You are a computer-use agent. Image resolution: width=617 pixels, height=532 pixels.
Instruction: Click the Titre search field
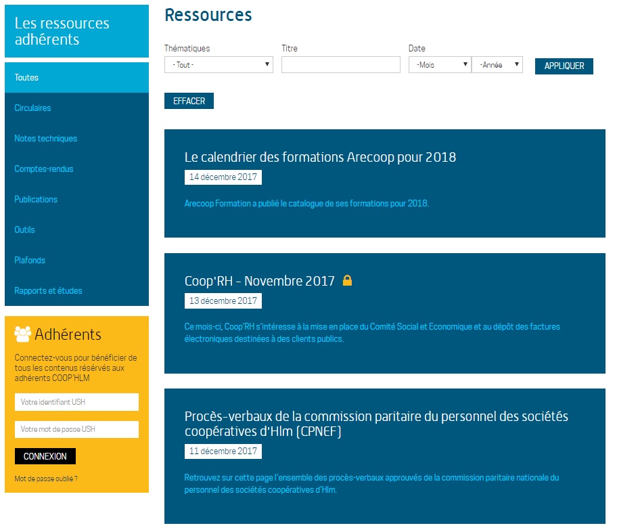click(x=341, y=64)
